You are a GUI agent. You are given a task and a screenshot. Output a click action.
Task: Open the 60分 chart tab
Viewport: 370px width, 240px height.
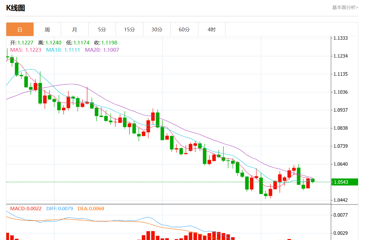tap(184, 29)
